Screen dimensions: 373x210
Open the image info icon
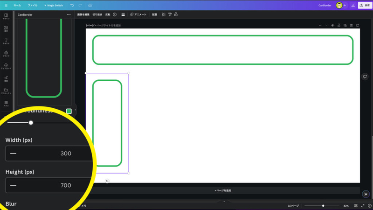point(115,14)
